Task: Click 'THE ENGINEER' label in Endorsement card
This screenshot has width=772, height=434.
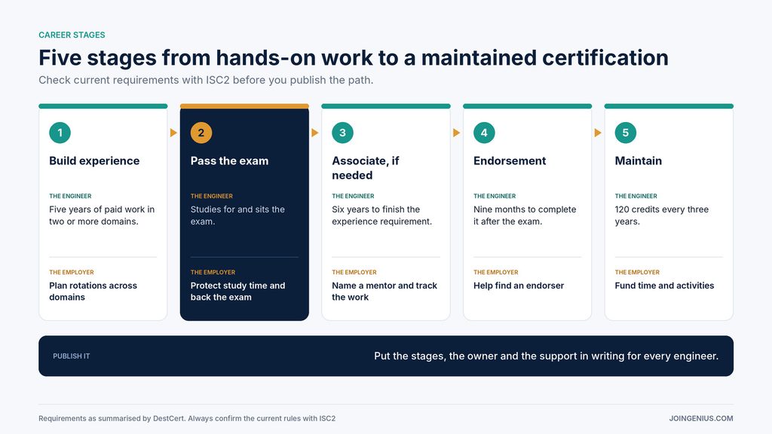Action: tap(495, 196)
